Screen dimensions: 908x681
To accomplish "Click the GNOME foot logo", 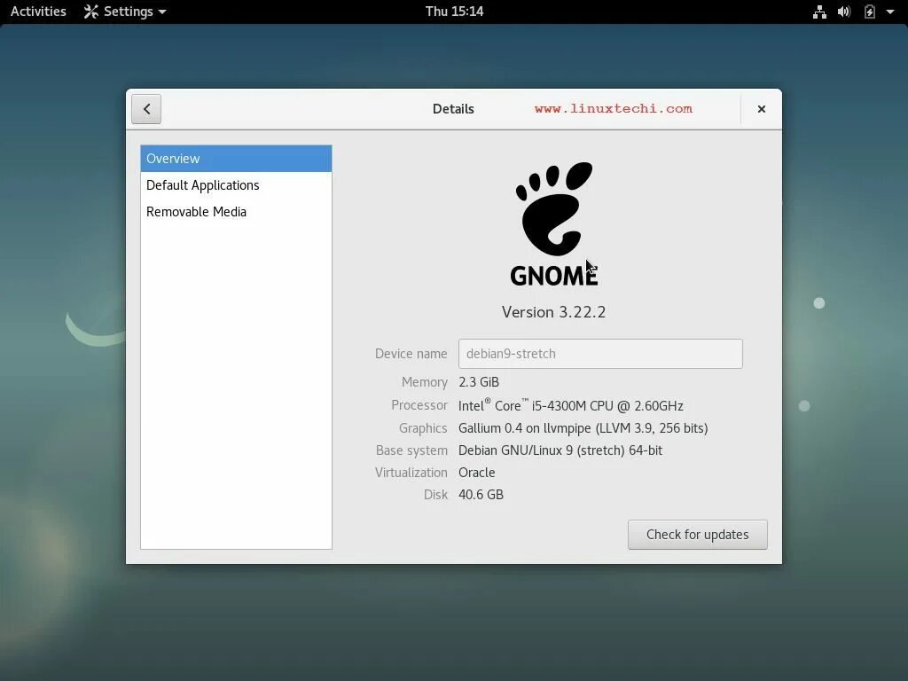I will pos(553,224).
